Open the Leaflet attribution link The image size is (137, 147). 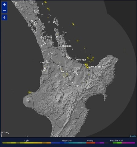133,136
